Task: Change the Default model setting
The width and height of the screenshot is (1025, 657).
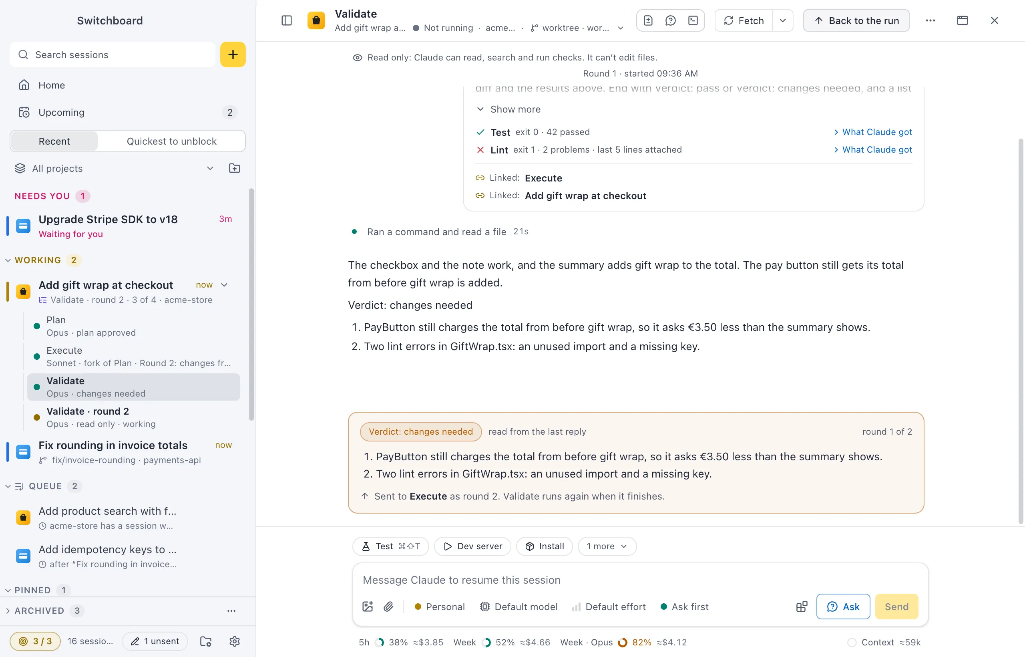Action: click(519, 607)
